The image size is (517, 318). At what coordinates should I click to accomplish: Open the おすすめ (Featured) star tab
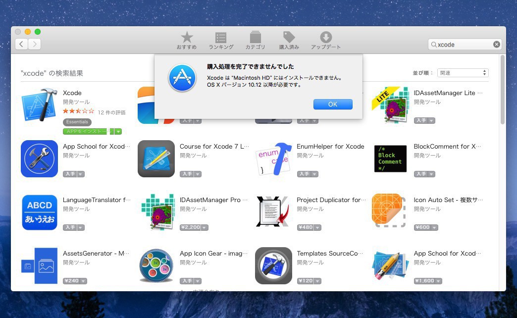coord(187,41)
